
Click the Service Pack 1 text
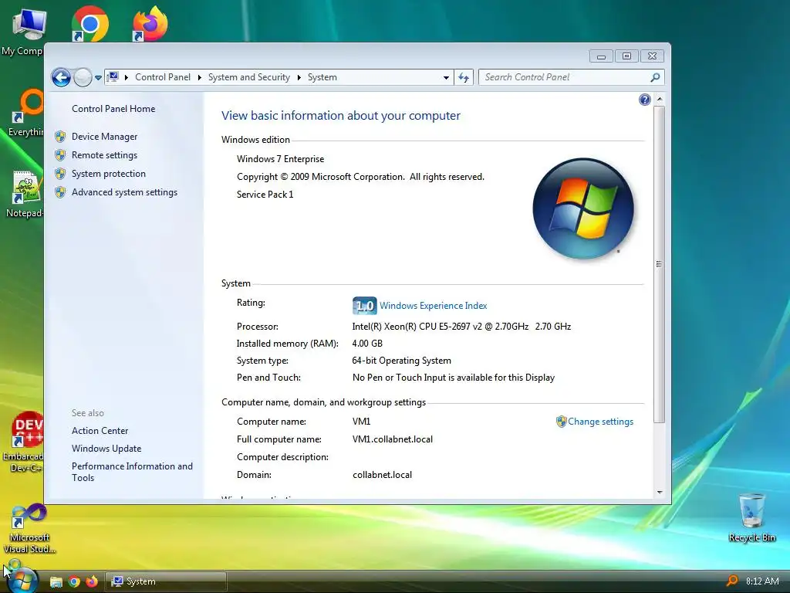pyautogui.click(x=265, y=194)
